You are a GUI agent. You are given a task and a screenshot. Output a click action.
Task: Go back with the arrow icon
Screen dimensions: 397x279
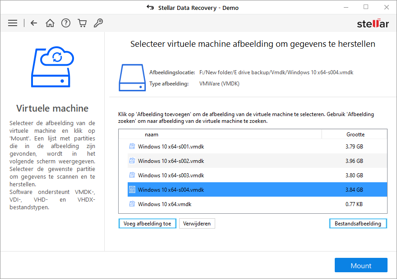34,23
